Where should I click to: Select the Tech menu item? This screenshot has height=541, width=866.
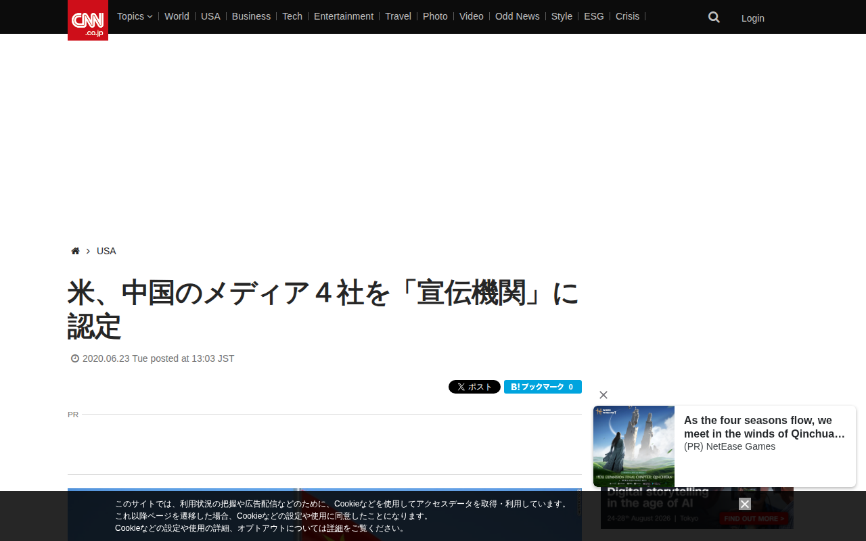(292, 16)
